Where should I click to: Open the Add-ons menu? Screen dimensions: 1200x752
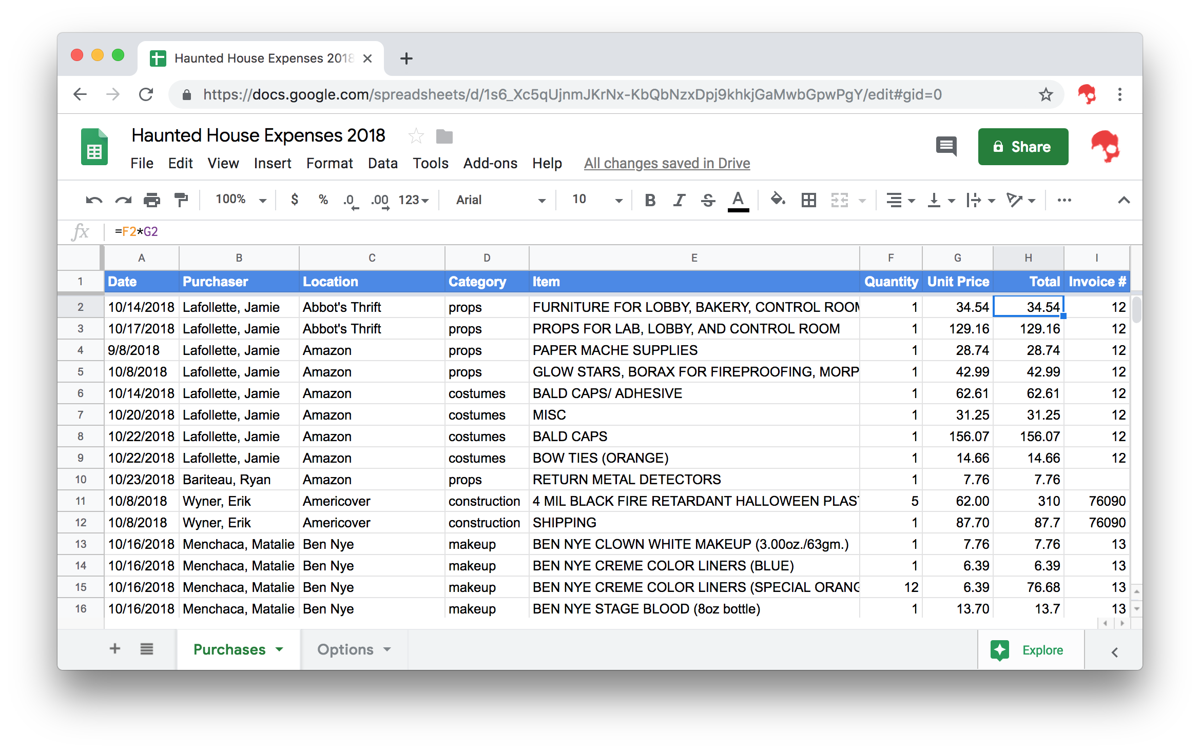point(490,163)
